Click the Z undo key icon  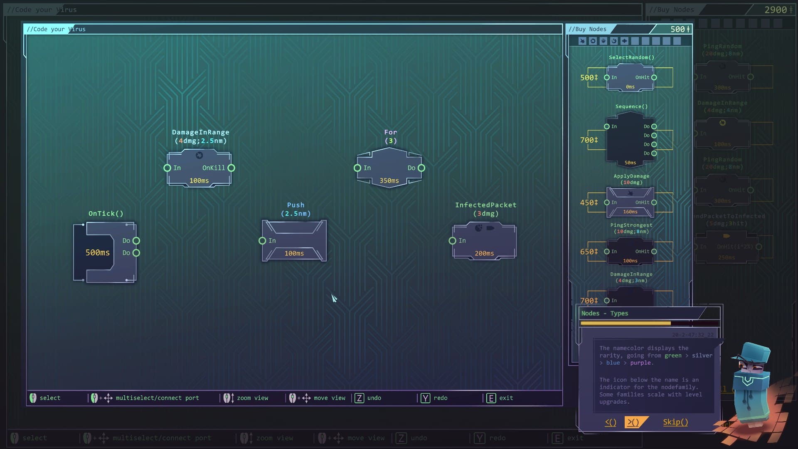click(x=360, y=398)
